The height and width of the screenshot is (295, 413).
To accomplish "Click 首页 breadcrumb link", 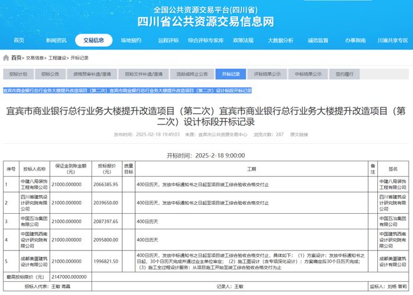I will 16,57.
